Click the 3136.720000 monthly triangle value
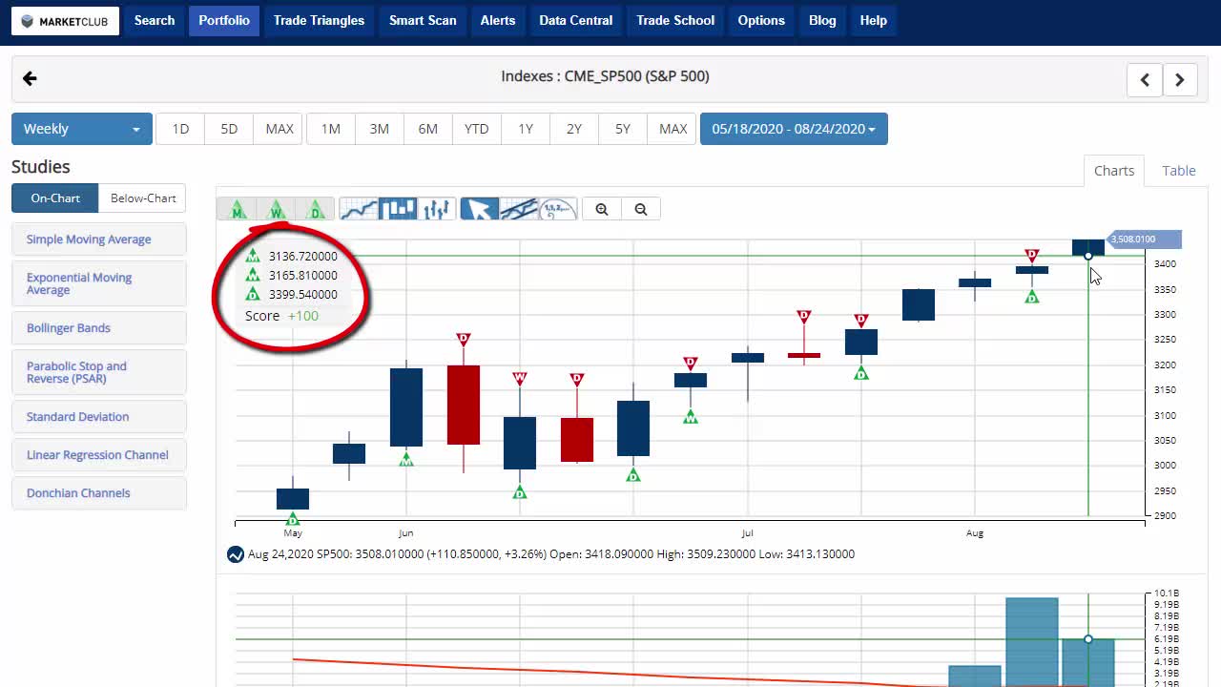This screenshot has width=1221, height=687. (x=302, y=257)
